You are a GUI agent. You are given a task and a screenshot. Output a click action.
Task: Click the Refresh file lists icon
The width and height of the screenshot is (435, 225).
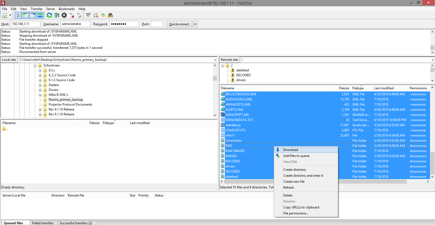49,15
